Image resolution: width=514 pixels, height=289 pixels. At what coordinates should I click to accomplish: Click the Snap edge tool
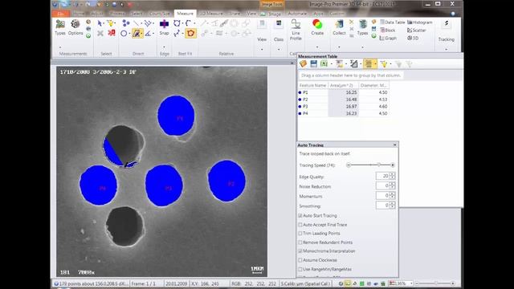click(164, 27)
